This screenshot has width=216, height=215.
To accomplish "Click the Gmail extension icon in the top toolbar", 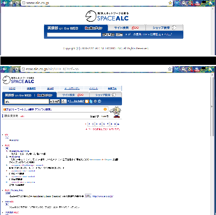I will tap(184, 3).
